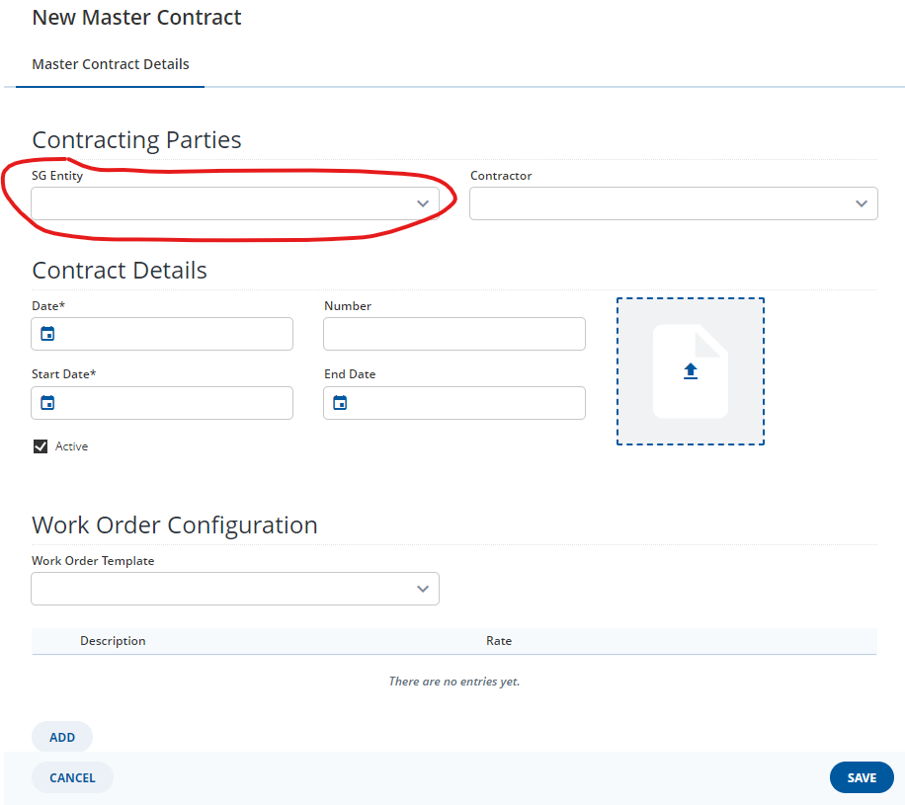Click inside the Start Date field
Image resolution: width=905 pixels, height=805 pixels.
click(162, 403)
